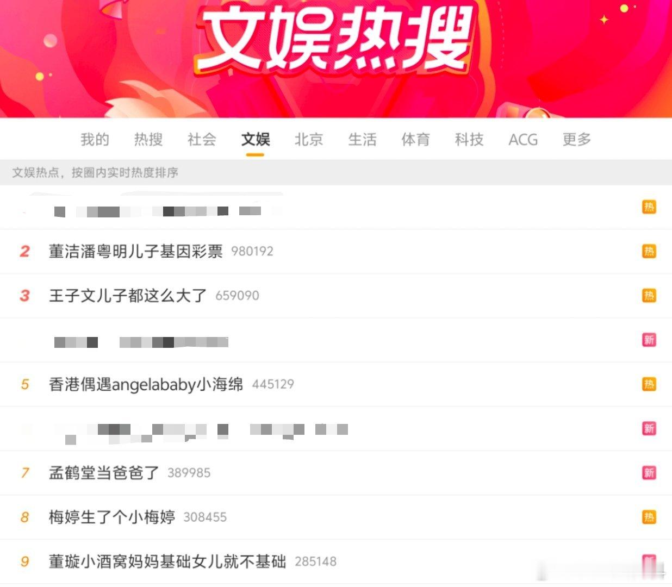This screenshot has height=587, width=672.
Task: Open the 社会 tab
Action: point(202,140)
